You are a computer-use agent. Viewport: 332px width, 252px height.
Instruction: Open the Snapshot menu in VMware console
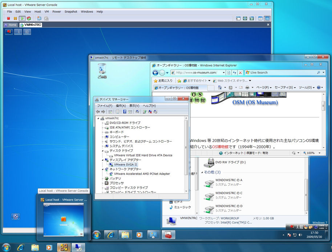[x=71, y=12]
